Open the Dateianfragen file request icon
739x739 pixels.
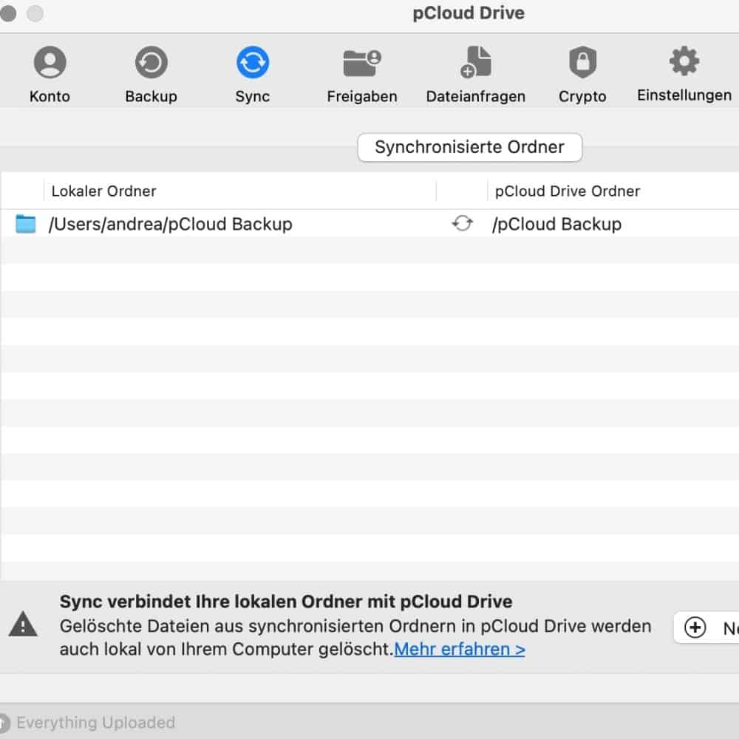tap(475, 62)
